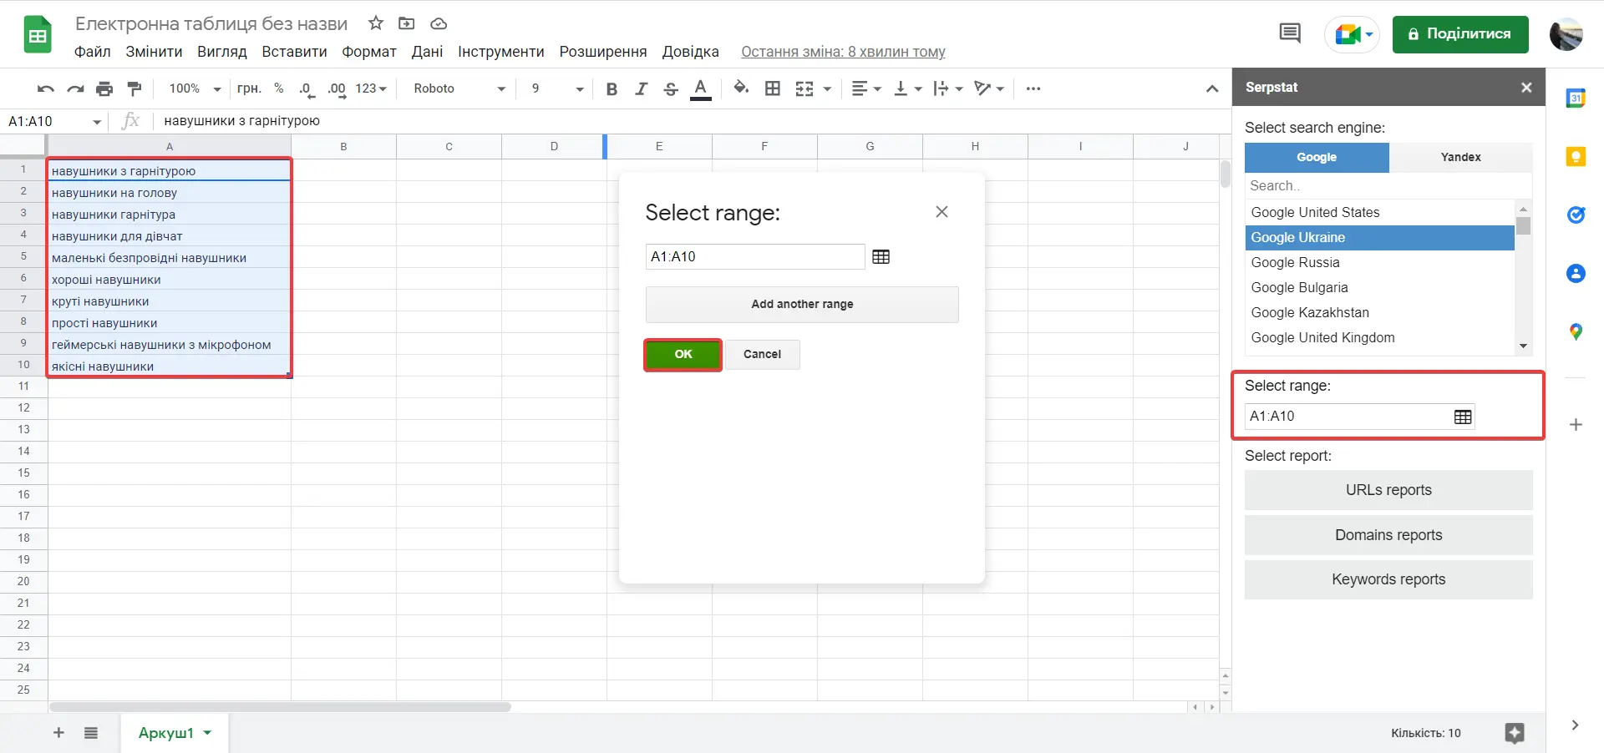Open the last edit history link
Image resolution: width=1604 pixels, height=753 pixels.
pyautogui.click(x=843, y=52)
